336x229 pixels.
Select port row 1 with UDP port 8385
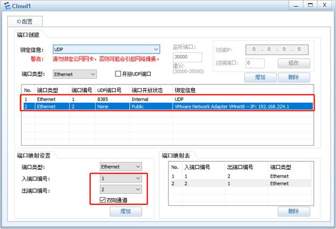168,99
